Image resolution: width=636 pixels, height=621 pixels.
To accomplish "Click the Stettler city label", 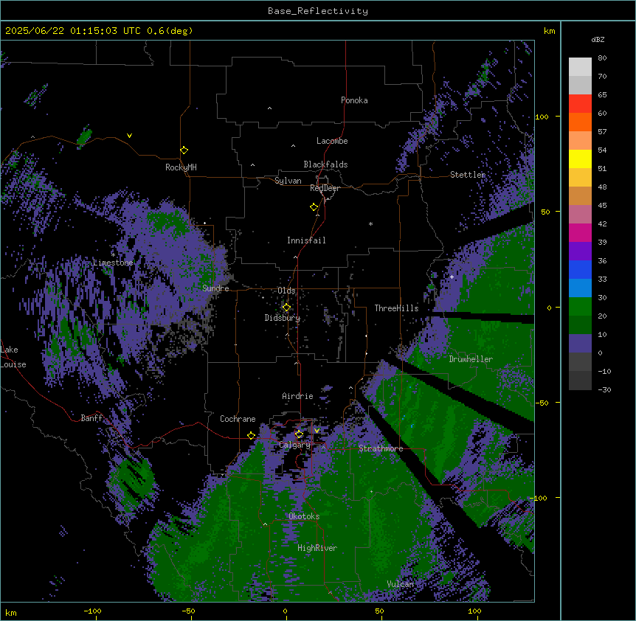I will [468, 175].
